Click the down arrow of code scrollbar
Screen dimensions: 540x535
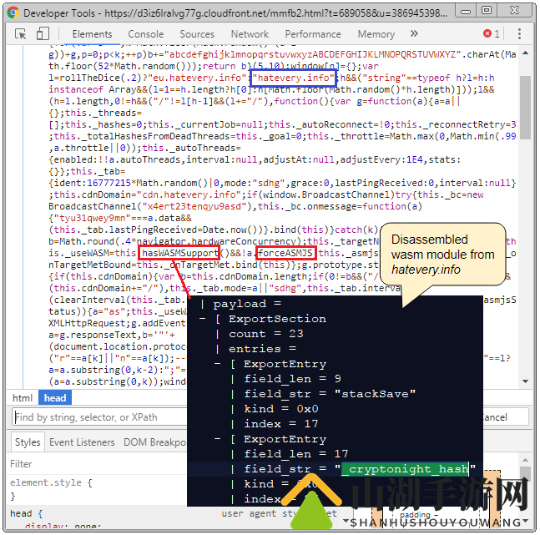tap(526, 381)
